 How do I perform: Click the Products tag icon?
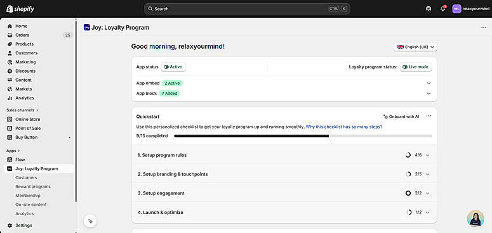point(10,44)
